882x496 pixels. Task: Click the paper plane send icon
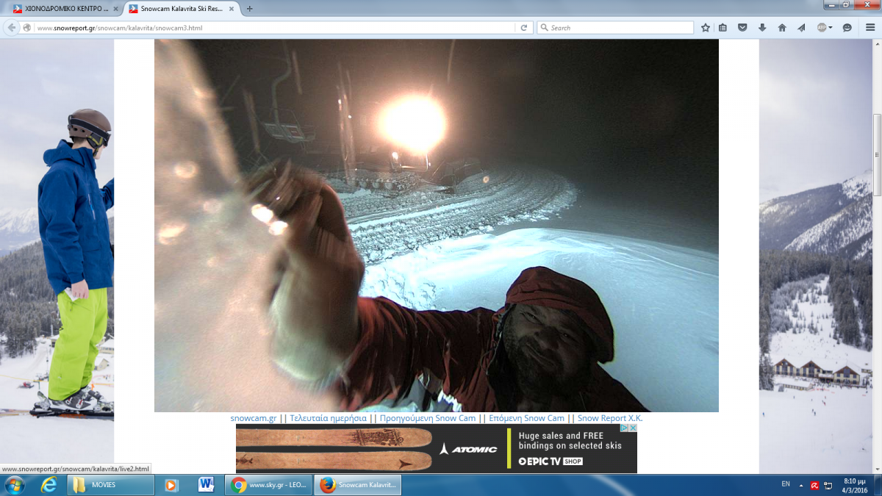[801, 27]
